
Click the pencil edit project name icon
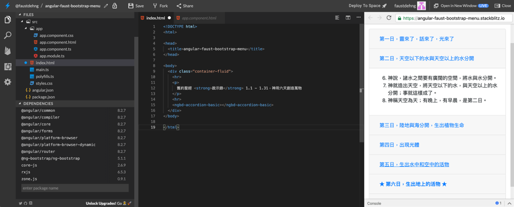point(106,6)
